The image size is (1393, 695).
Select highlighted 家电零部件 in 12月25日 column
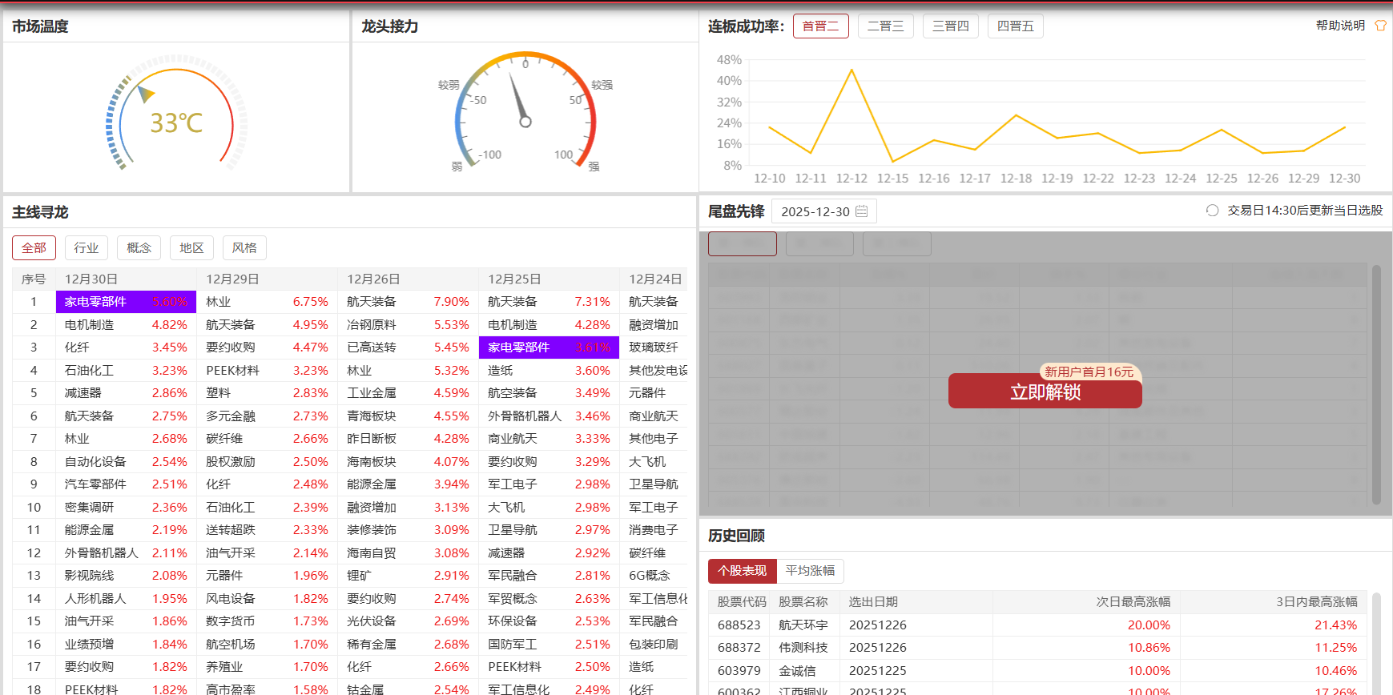point(549,347)
